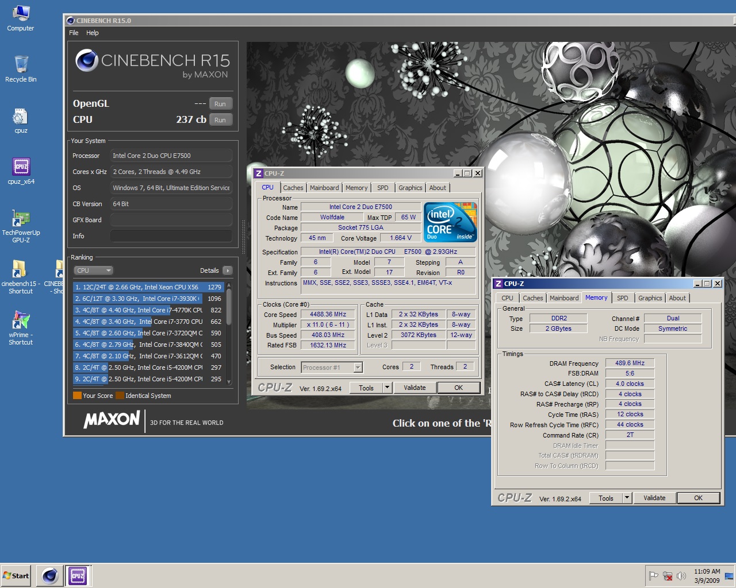The height and width of the screenshot is (588, 736).
Task: Click the Details label in ranking panel
Action: pos(209,270)
